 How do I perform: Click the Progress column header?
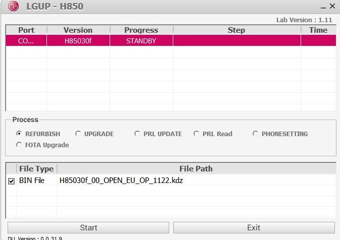[x=141, y=30]
